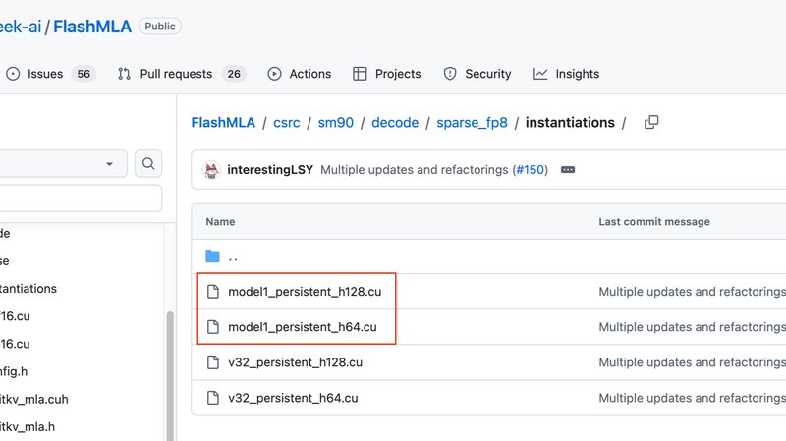Open model1_persistent_h64.cu file
The width and height of the screenshot is (786, 441).
(x=303, y=327)
